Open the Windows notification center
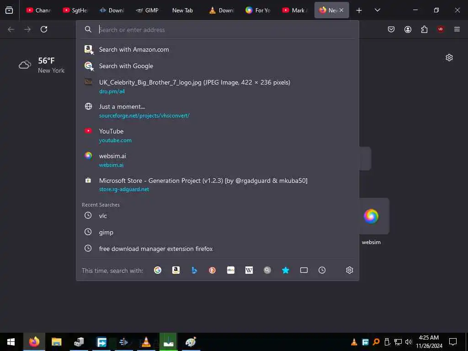 453,342
